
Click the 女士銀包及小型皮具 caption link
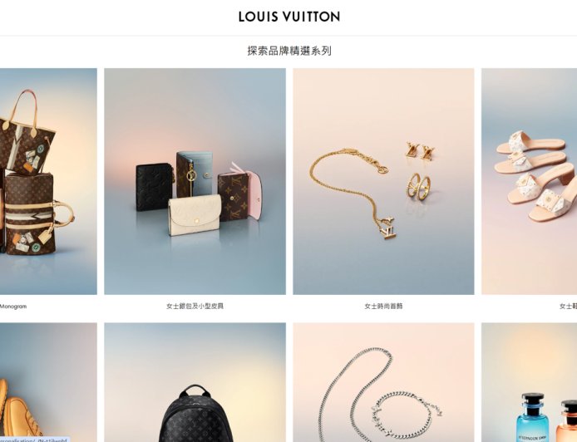[195, 306]
